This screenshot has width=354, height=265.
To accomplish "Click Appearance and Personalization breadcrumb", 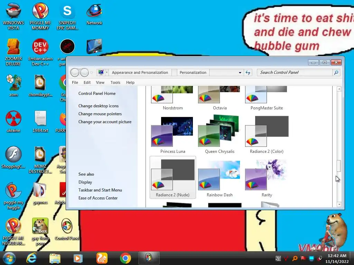I will [140, 72].
